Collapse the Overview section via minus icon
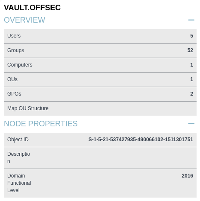 click(191, 20)
